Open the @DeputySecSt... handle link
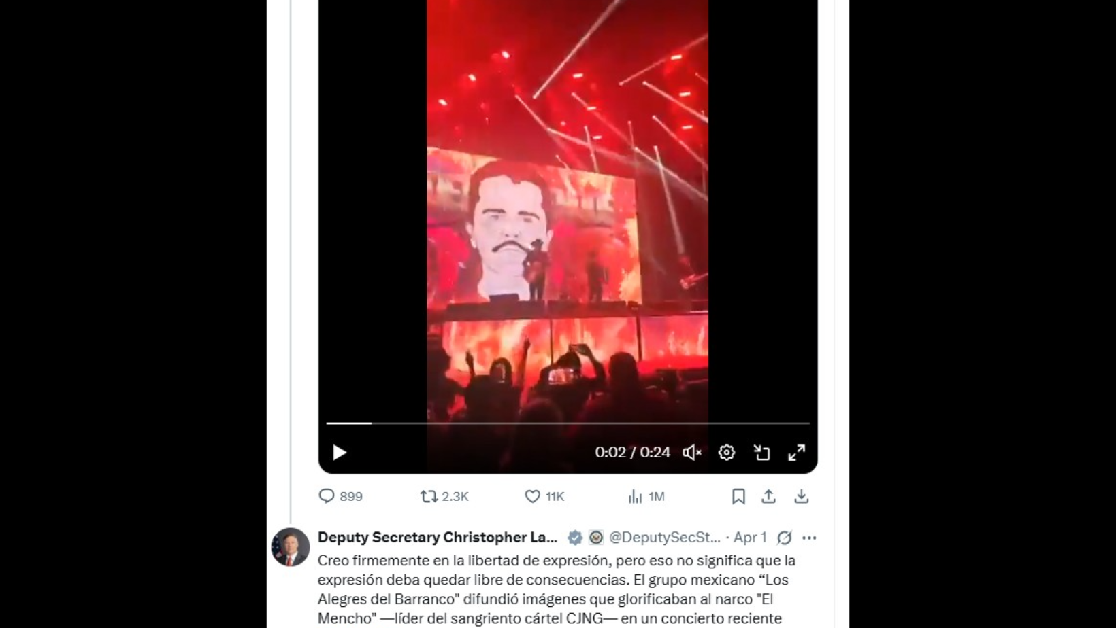Viewport: 1116px width, 628px height. point(664,538)
